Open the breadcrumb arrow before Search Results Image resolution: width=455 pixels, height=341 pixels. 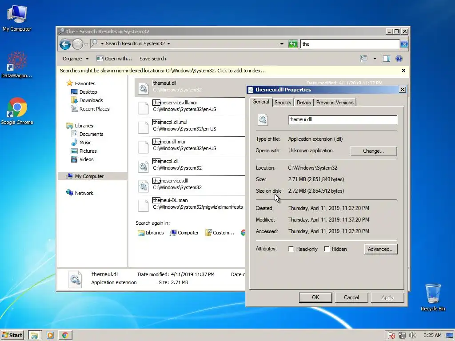(x=102, y=44)
